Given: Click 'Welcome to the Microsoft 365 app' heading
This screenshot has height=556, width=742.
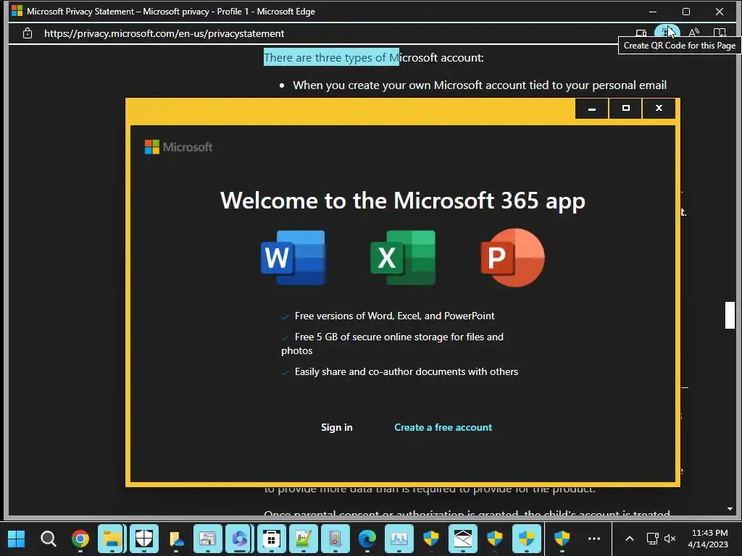Looking at the screenshot, I should click(x=403, y=201).
